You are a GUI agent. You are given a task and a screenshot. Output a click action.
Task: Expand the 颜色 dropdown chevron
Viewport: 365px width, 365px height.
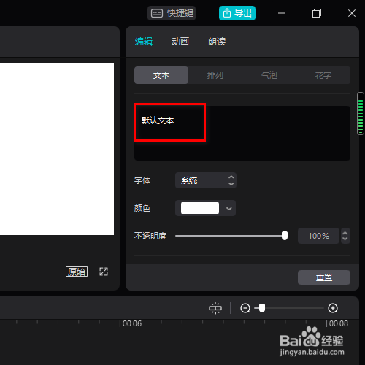(229, 209)
